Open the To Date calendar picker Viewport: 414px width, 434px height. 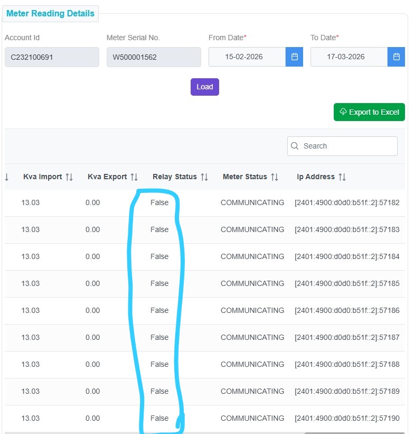click(396, 57)
